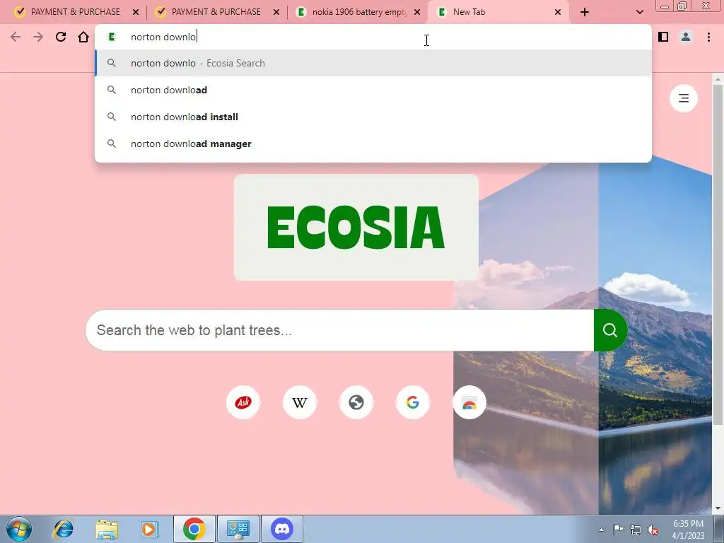This screenshot has width=724, height=543.
Task: Choose 'norton download install' suggestion
Action: (x=373, y=117)
